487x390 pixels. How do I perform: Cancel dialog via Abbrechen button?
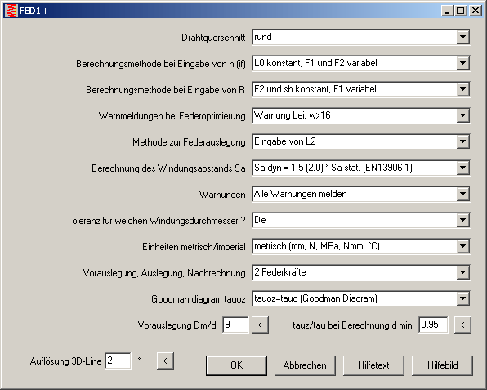click(x=305, y=365)
